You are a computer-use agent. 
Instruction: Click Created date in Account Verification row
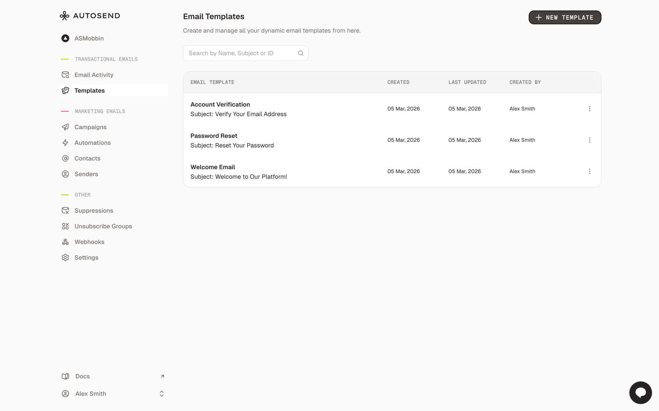coord(404,109)
